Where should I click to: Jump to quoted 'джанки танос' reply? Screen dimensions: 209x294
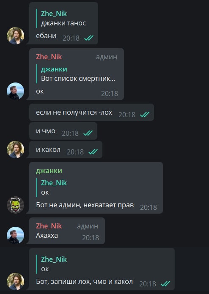64,18
